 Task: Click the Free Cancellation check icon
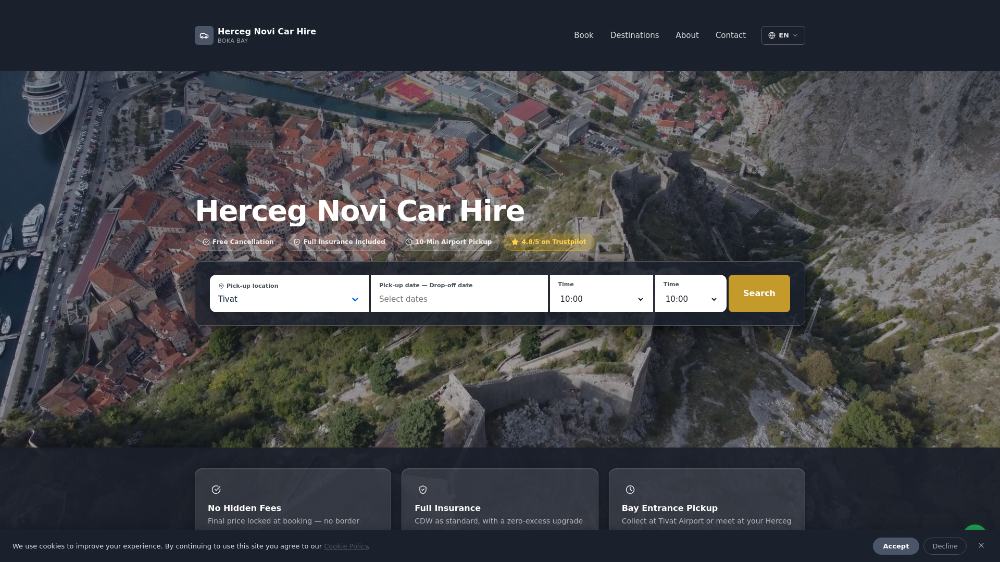206,242
